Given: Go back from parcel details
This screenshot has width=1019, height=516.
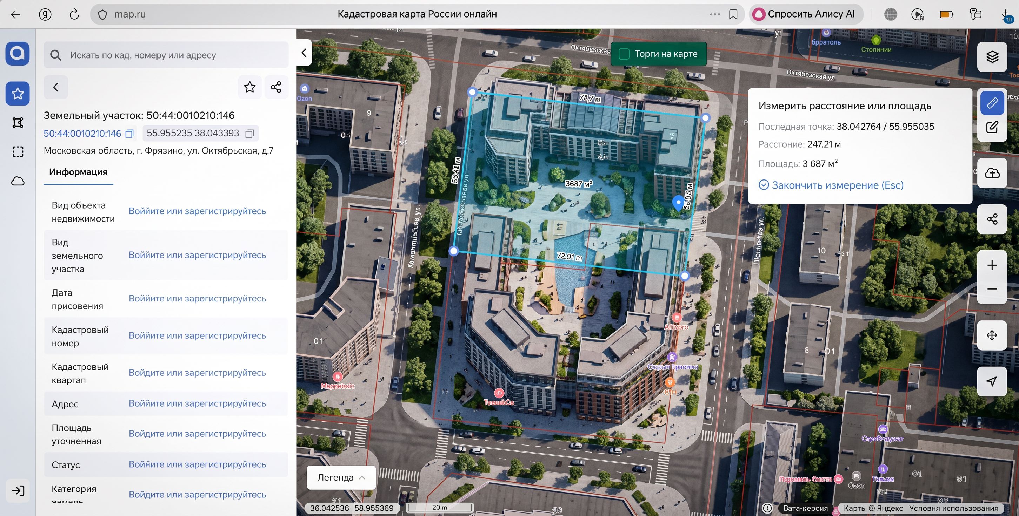Looking at the screenshot, I should tap(56, 87).
